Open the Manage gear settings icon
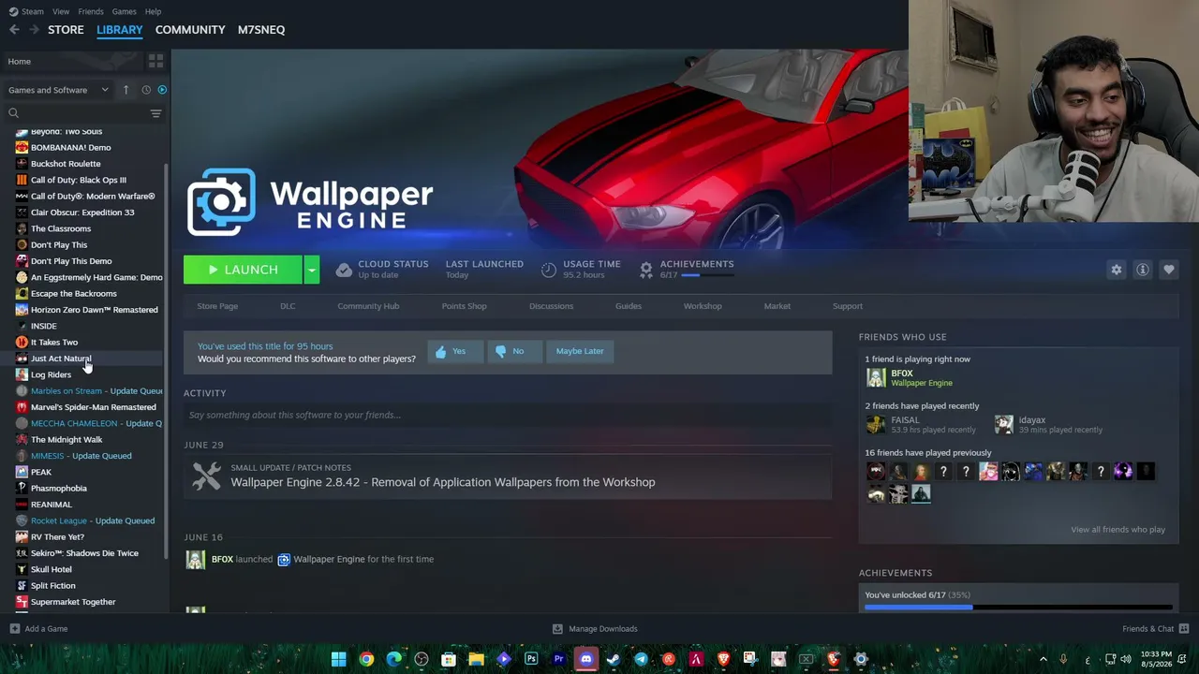1199x674 pixels. [1117, 270]
